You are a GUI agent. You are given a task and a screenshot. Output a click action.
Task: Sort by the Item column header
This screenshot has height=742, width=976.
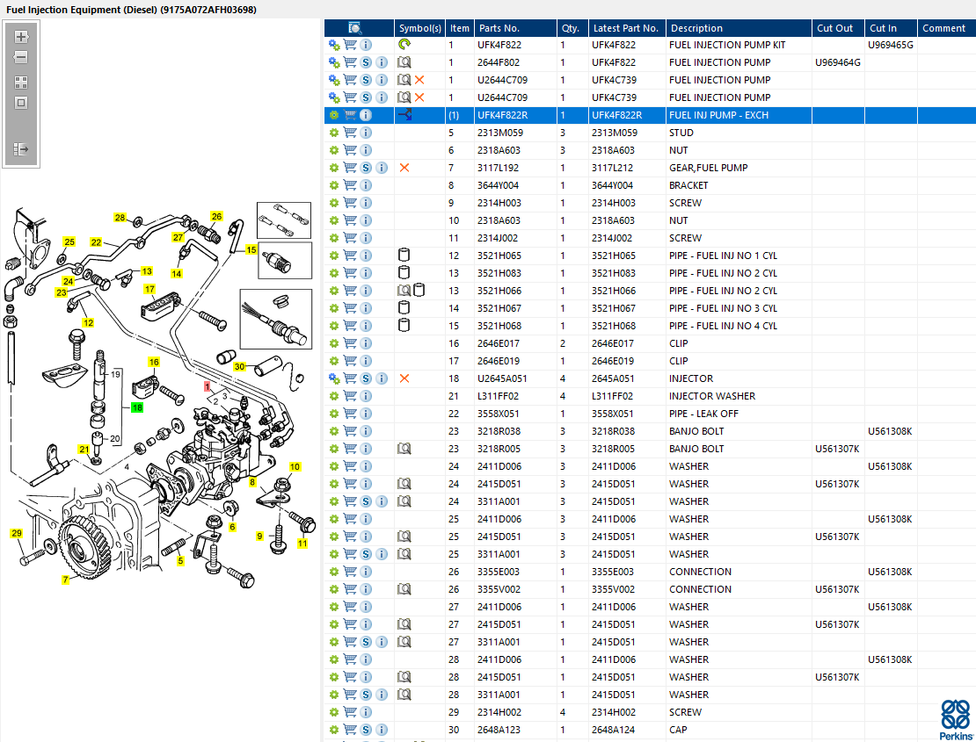pos(459,28)
